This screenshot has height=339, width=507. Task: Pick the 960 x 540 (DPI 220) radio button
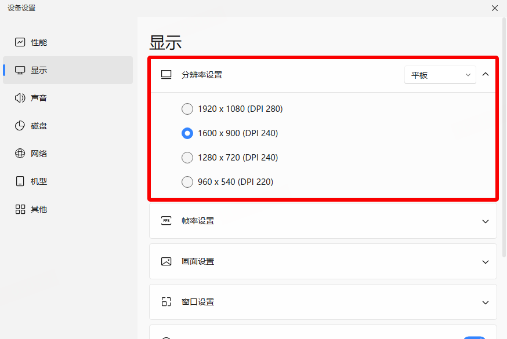(187, 182)
